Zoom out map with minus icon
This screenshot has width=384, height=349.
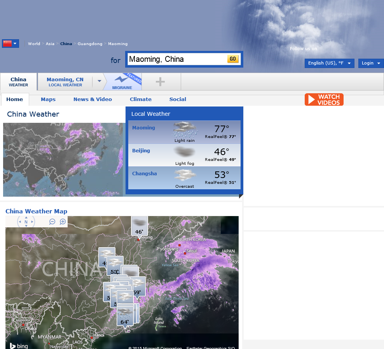[x=52, y=222]
